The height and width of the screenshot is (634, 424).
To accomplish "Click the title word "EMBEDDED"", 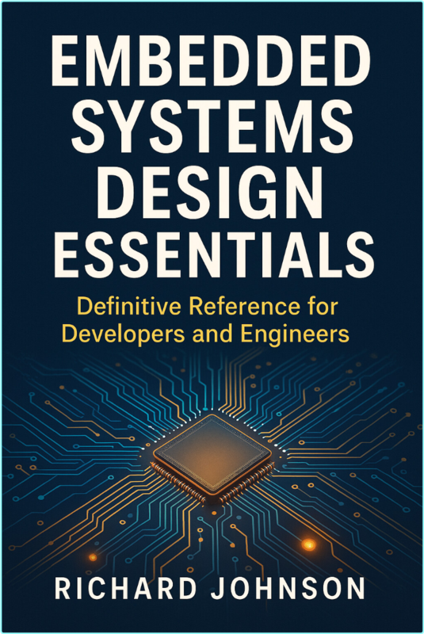I will (x=212, y=62).
